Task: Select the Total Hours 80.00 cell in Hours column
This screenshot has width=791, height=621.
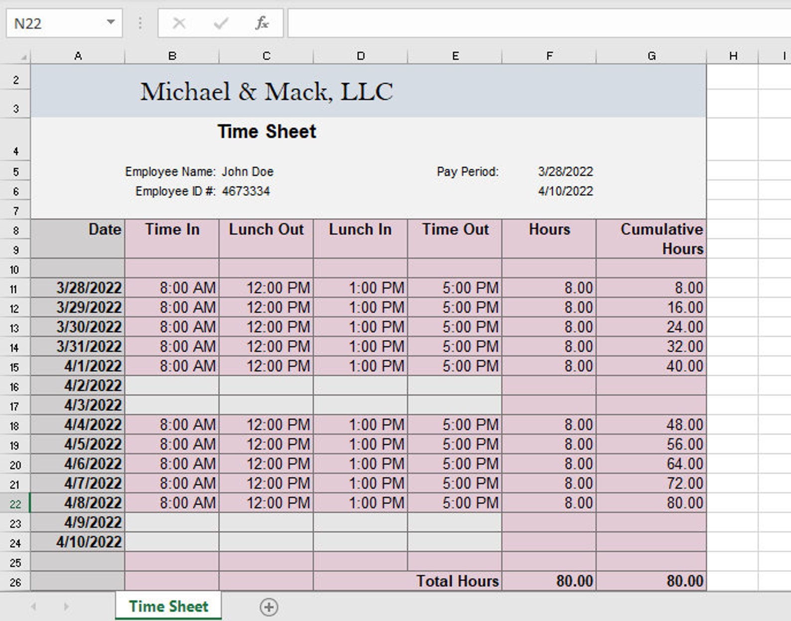Action: tap(549, 581)
